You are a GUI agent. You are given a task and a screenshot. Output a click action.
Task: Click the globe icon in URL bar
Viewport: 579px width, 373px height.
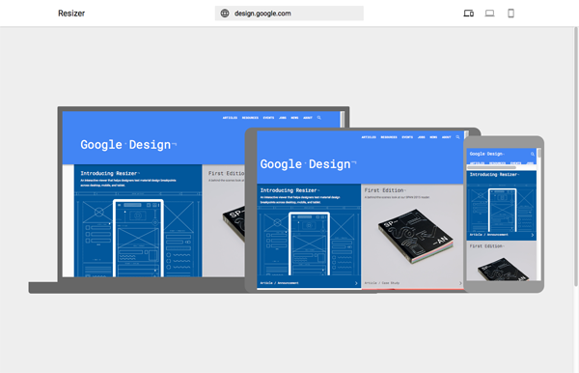click(x=225, y=14)
